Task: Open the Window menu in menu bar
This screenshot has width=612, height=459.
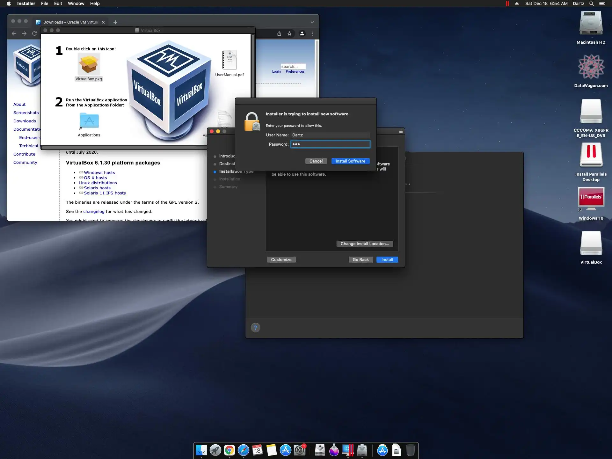Action: [76, 4]
